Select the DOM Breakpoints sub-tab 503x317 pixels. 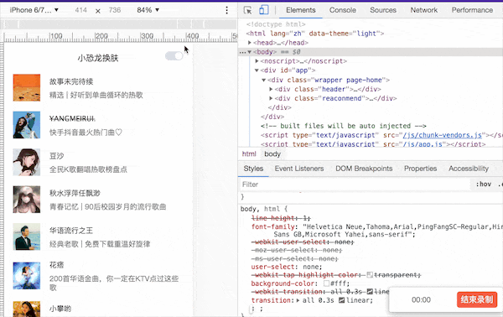point(364,169)
